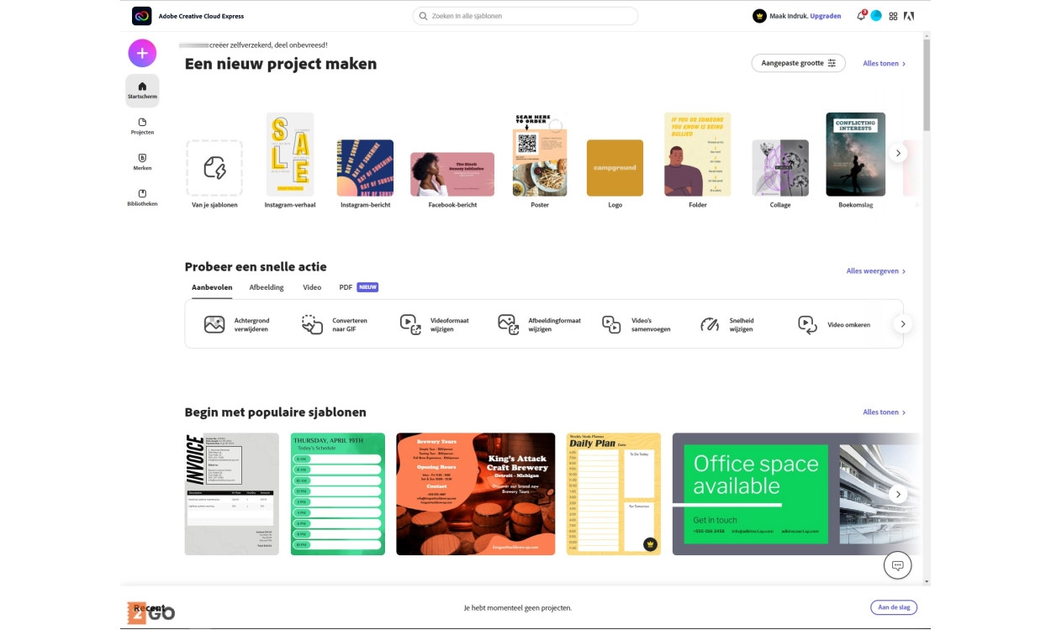Open Bibliotheken in the sidebar
This screenshot has height=630, width=1051.
(142, 197)
